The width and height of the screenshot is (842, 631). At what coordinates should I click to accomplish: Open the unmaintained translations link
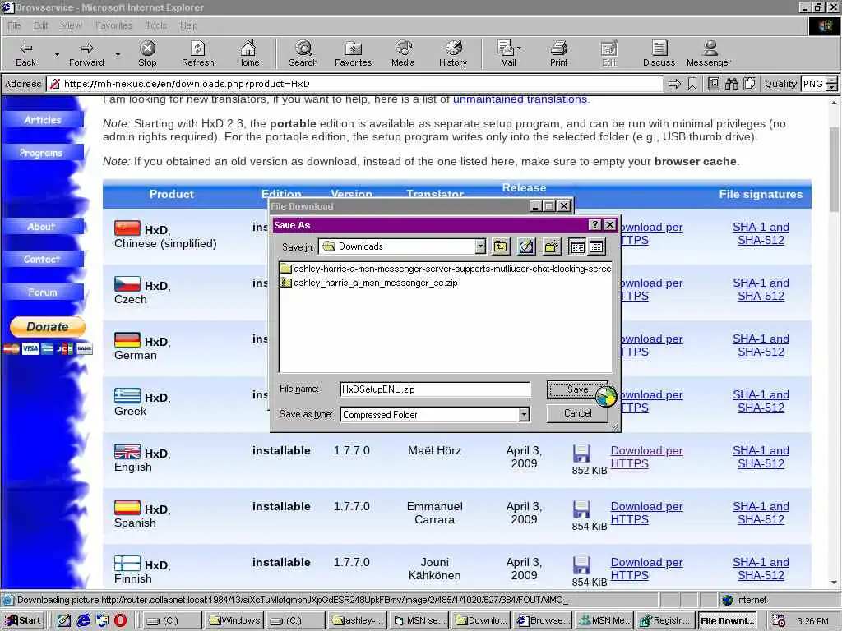point(520,99)
